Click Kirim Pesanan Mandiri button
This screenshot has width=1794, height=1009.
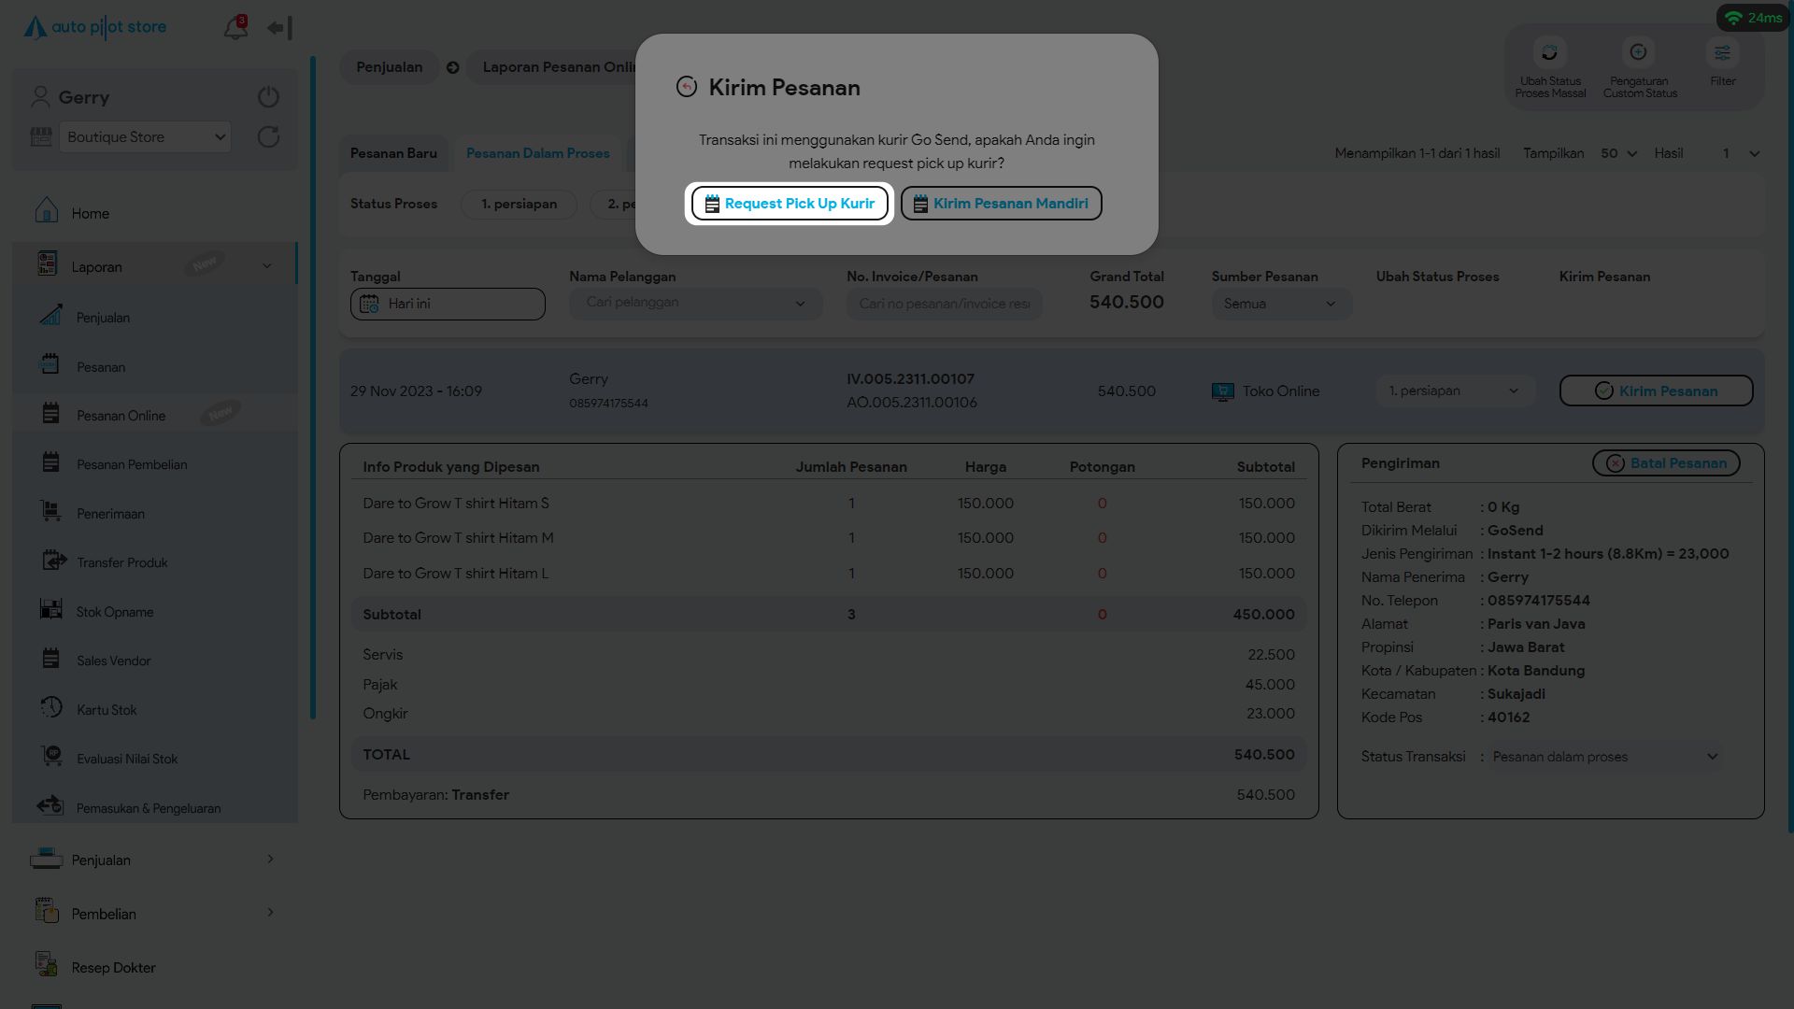1001,204
